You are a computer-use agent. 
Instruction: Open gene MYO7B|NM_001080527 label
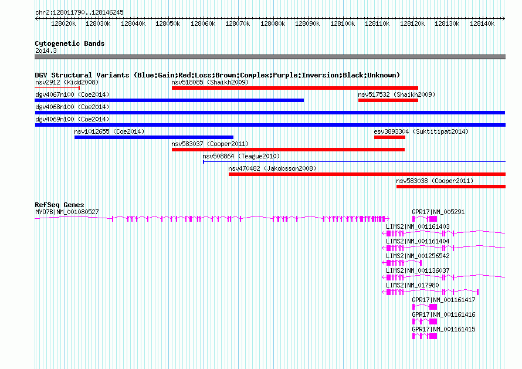point(67,212)
